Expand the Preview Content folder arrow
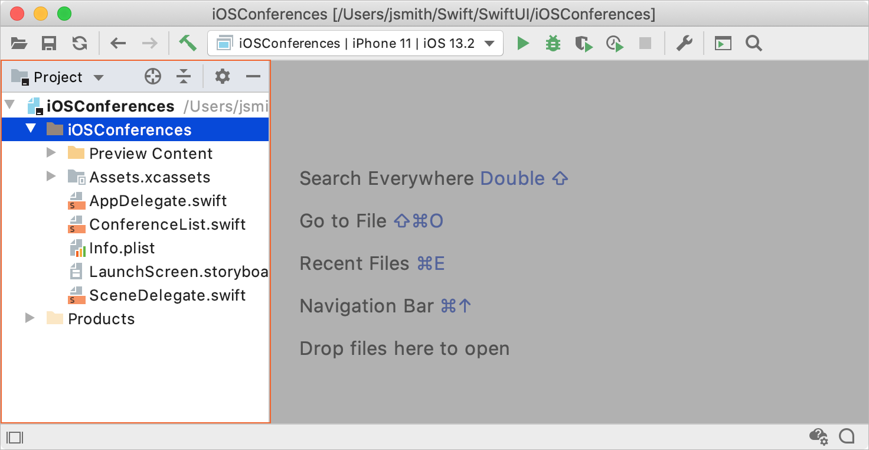The height and width of the screenshot is (450, 869). [51, 153]
